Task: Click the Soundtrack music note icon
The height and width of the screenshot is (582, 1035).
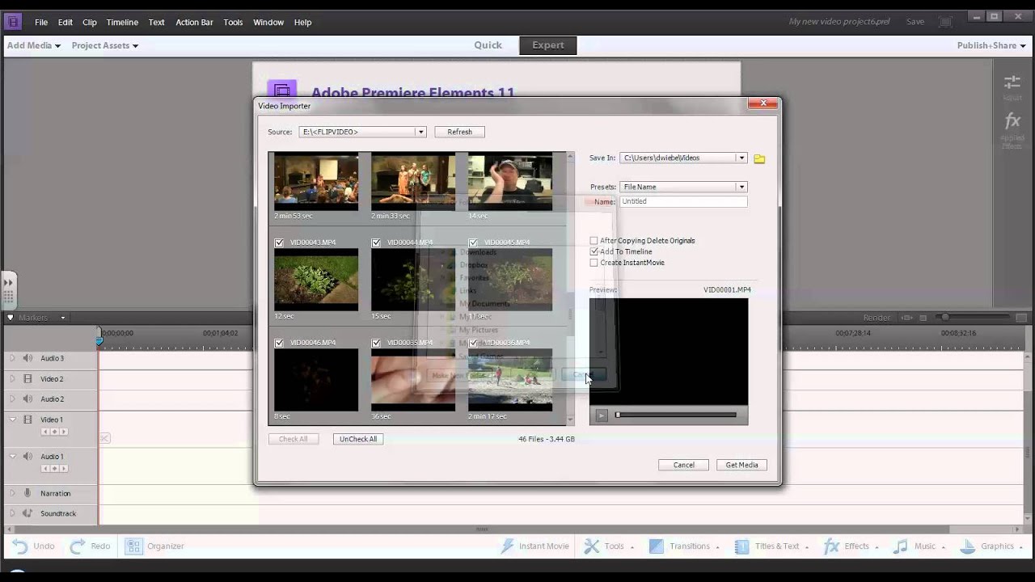Action: click(x=27, y=513)
